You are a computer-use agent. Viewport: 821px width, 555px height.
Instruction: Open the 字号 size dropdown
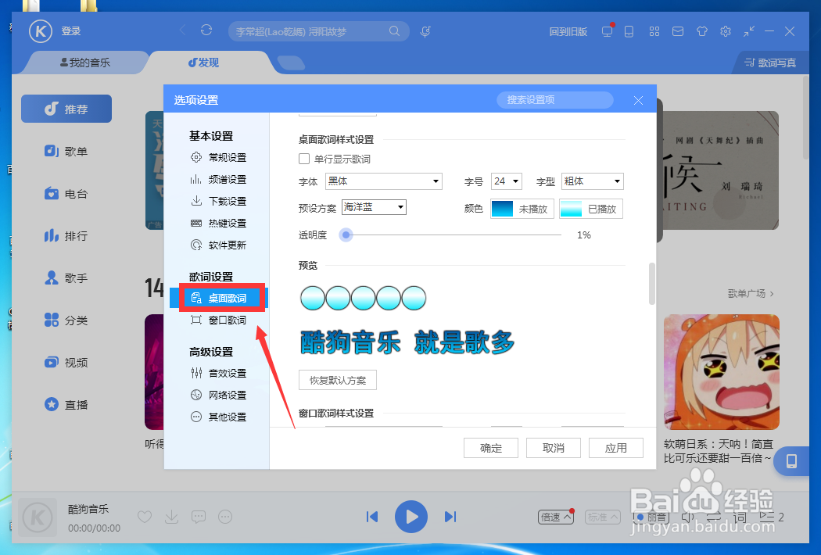[507, 181]
